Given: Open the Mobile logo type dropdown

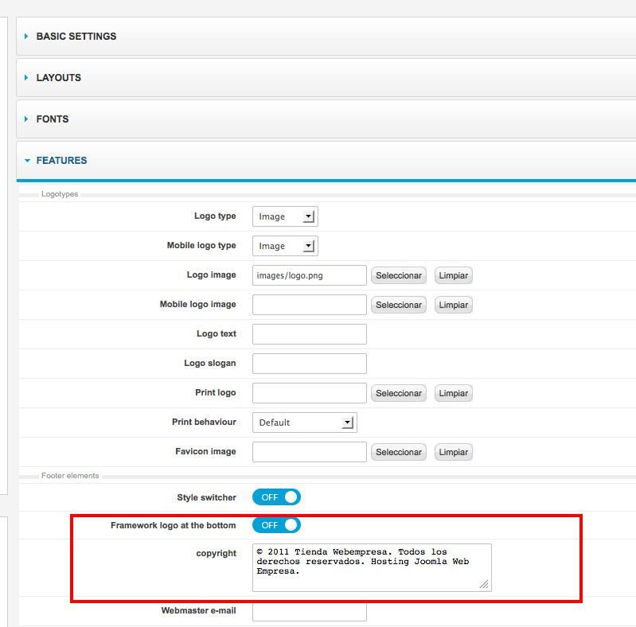Looking at the screenshot, I should [x=285, y=246].
